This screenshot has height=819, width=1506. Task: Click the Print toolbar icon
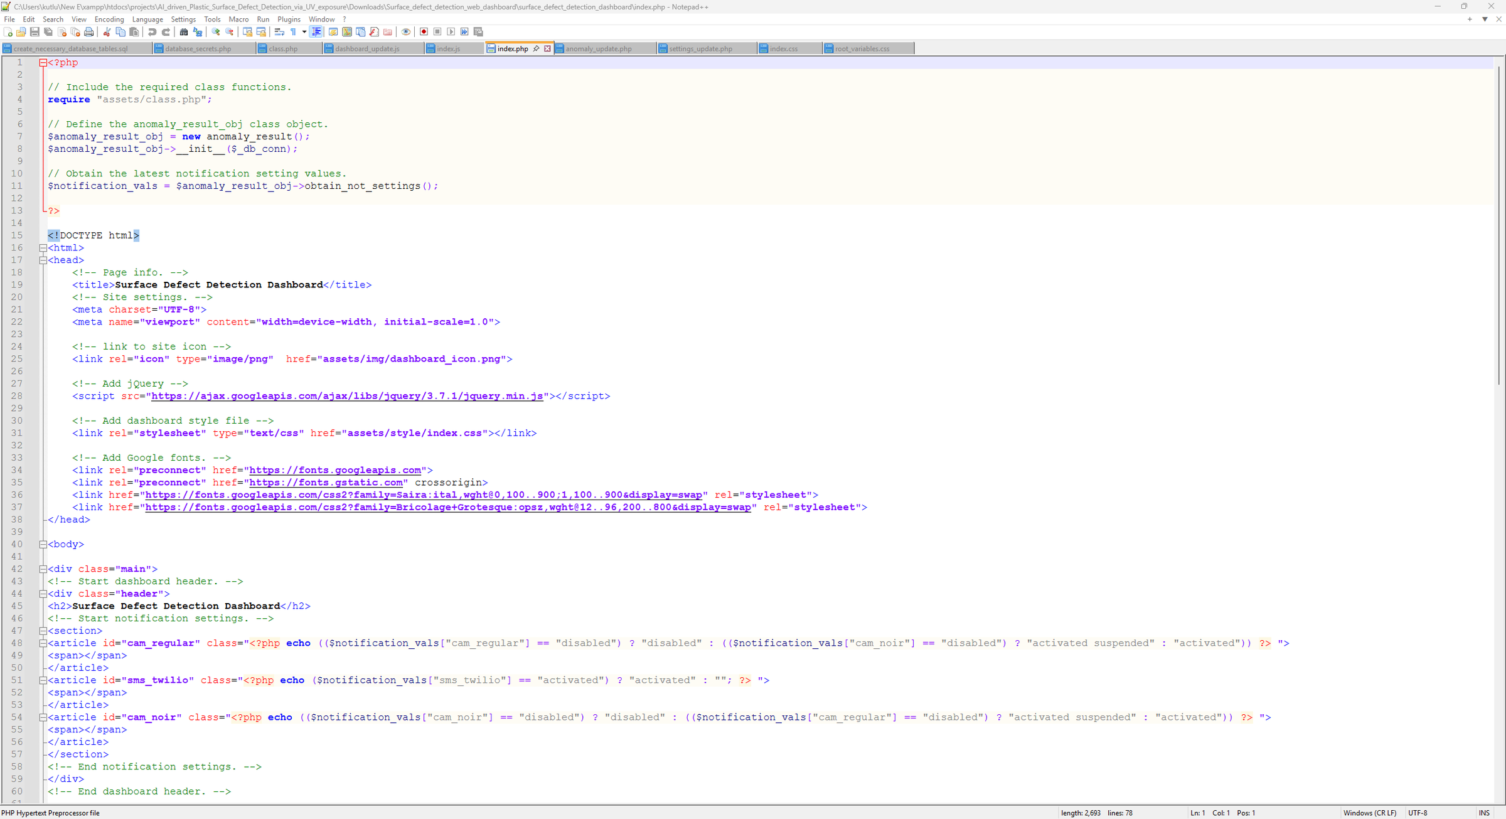[88, 31]
